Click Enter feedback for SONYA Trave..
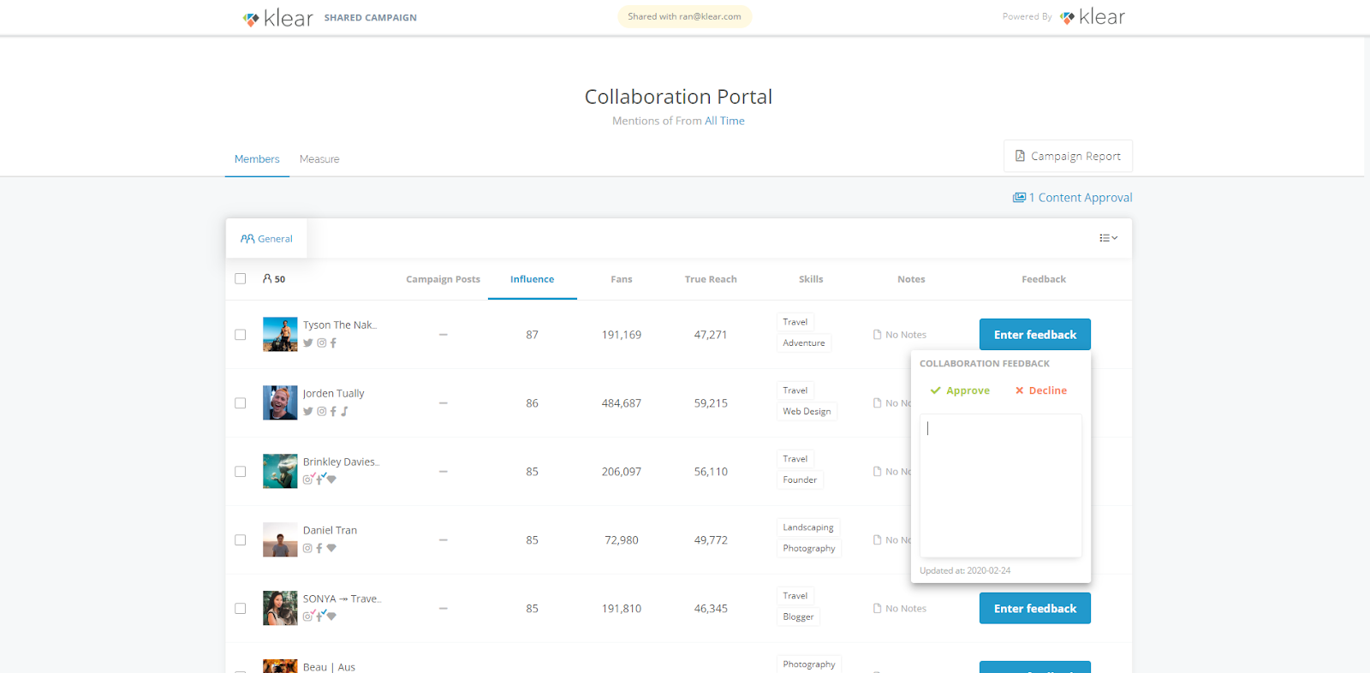Viewport: 1370px width, 673px height. tap(1035, 609)
